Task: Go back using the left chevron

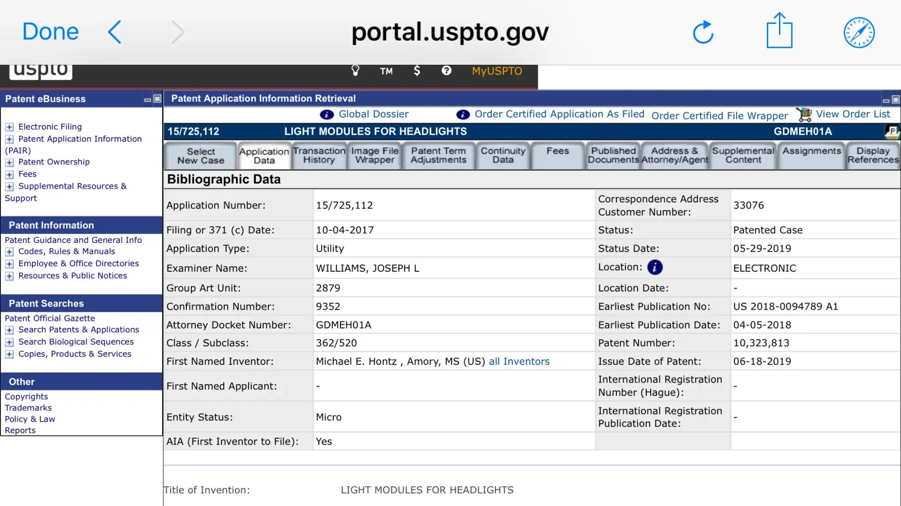Action: pyautogui.click(x=115, y=32)
